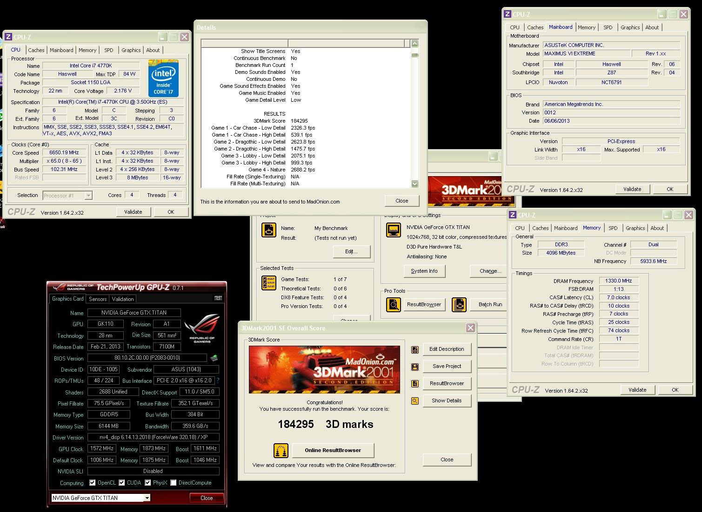Click the Intel Core i7 logo in CPU-Z
Image resolution: width=702 pixels, height=512 pixels.
tap(164, 78)
